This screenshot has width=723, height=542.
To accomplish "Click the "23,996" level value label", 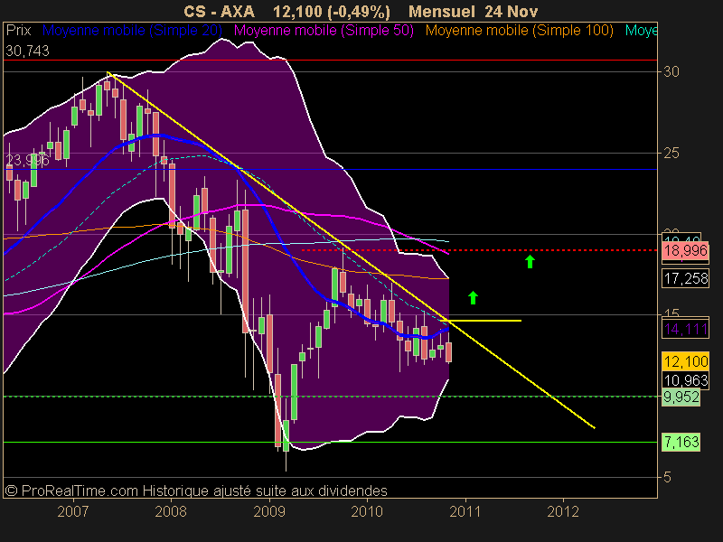I will [27, 160].
